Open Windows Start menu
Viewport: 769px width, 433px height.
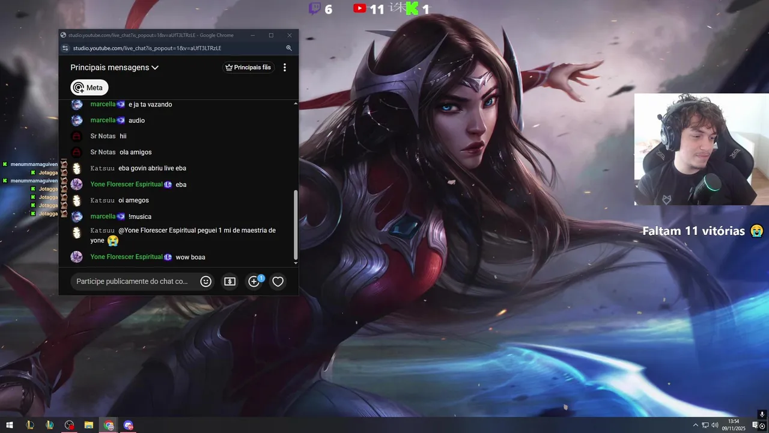coord(10,425)
